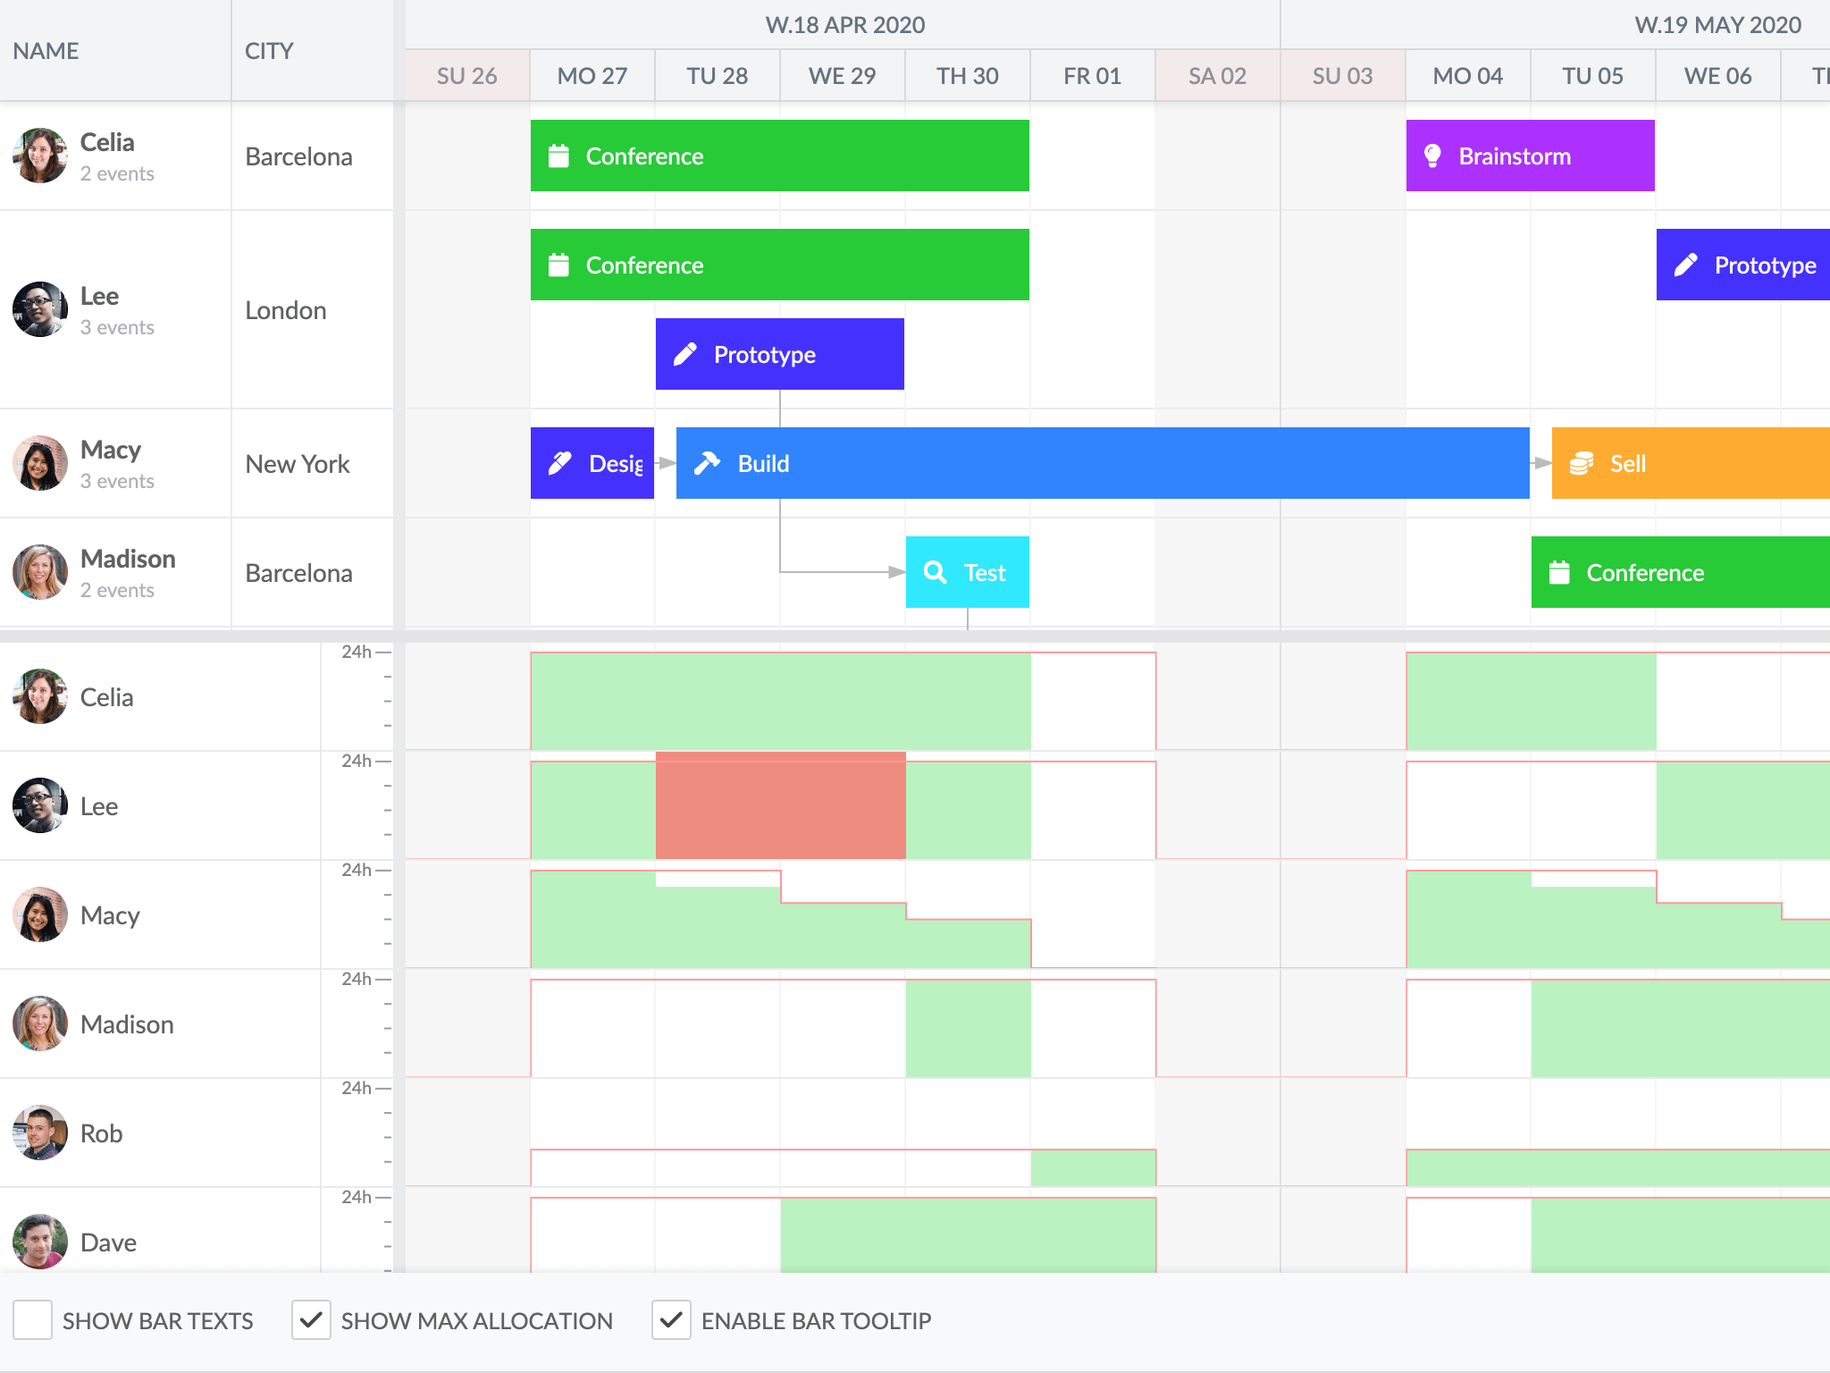Click calendar icon on Celia's Conference event
The image size is (1830, 1373).
(558, 156)
